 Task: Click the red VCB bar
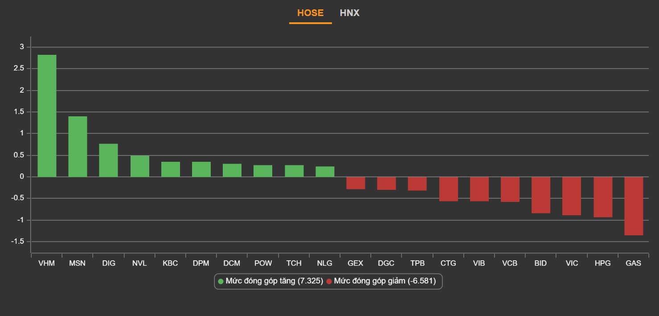510,189
